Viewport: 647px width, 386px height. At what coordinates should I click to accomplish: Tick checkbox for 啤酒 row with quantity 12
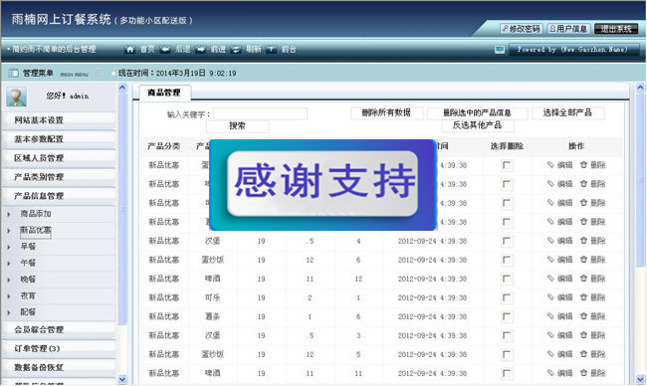(x=507, y=280)
